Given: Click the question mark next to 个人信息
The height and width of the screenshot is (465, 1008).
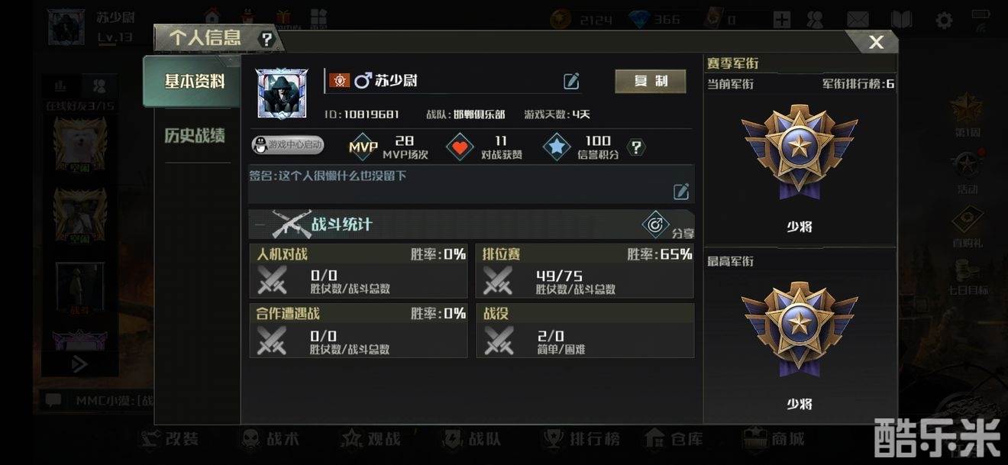Looking at the screenshot, I should click(266, 39).
